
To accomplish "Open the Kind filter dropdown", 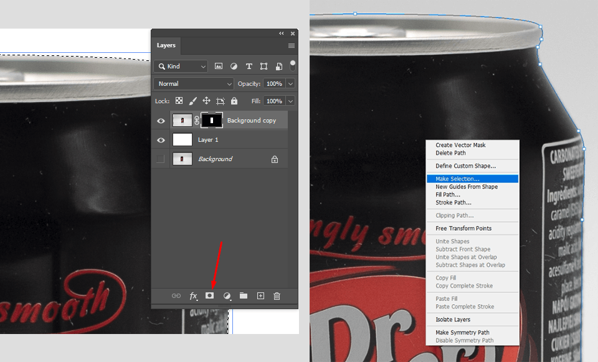I will [x=181, y=66].
